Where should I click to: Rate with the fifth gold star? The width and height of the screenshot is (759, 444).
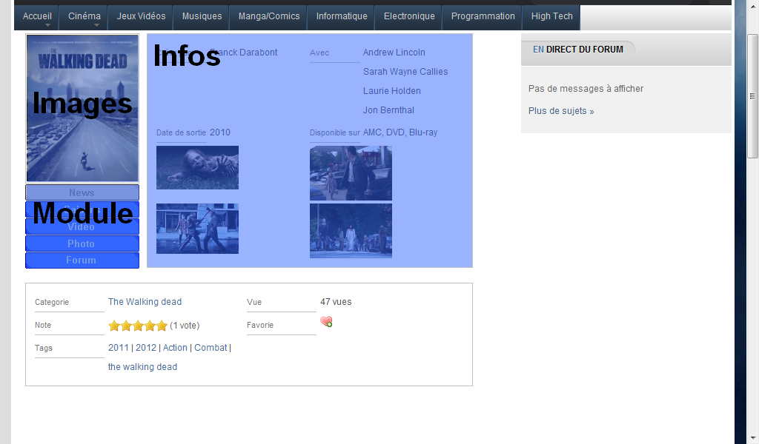coord(162,326)
